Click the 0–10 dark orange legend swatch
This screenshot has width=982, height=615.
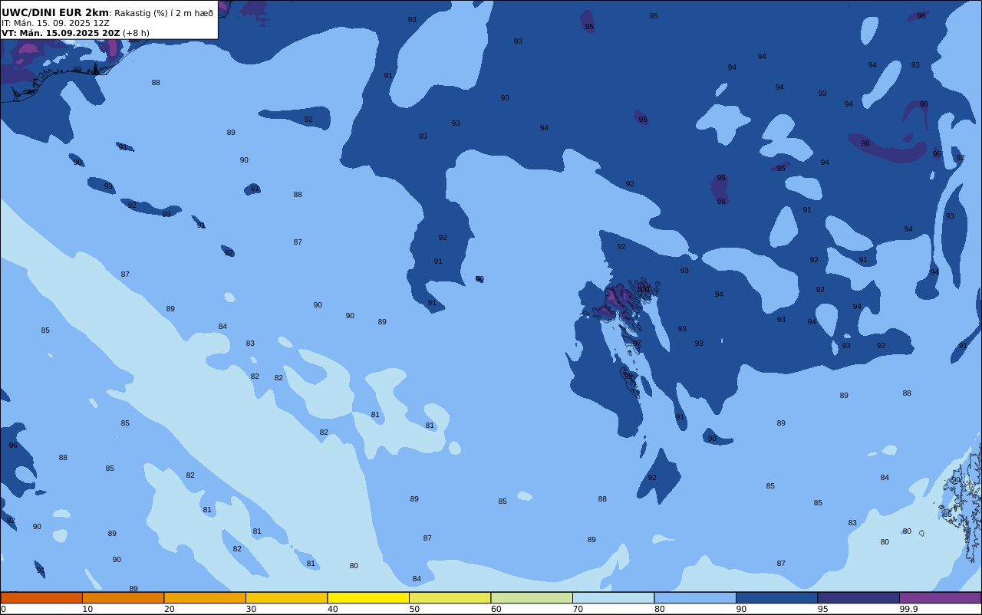pyautogui.click(x=41, y=597)
